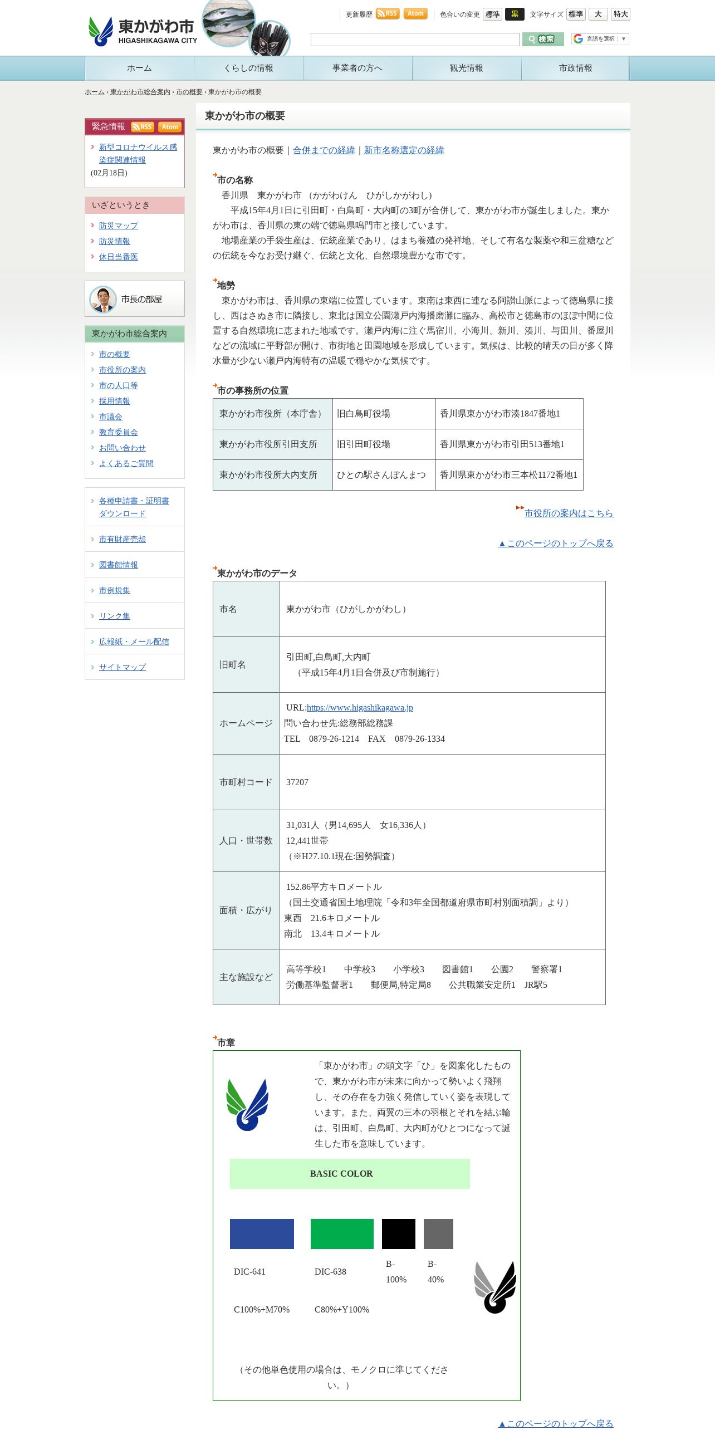This screenshot has height=1430, width=715.
Task: Click the monochrome city emblem image
Action: tap(494, 1287)
